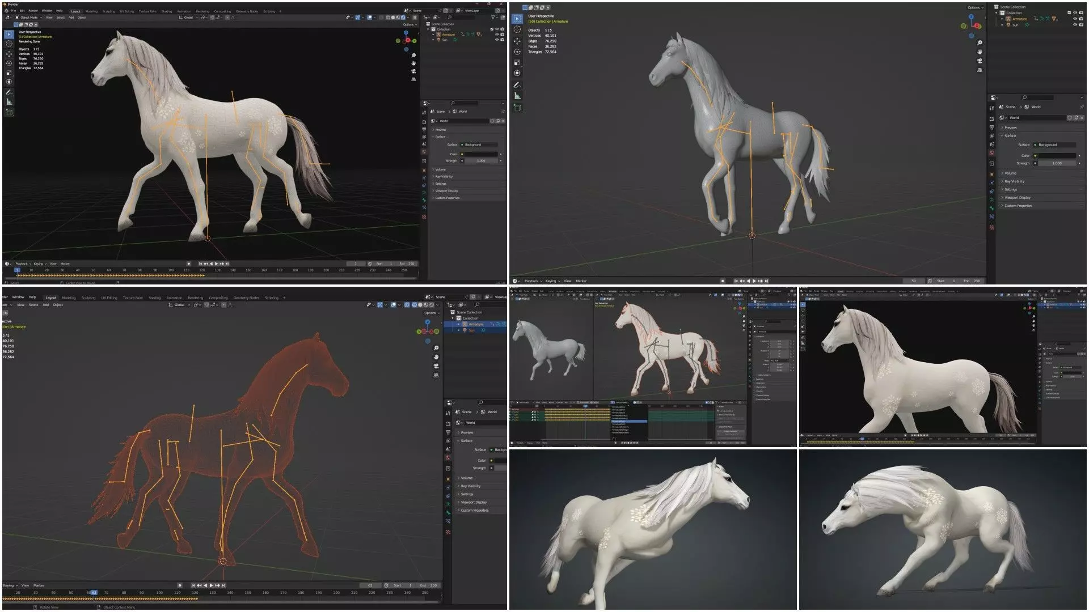Image resolution: width=1089 pixels, height=612 pixels.
Task: Switch to rendered shading in black-background window header
Action: click(403, 18)
